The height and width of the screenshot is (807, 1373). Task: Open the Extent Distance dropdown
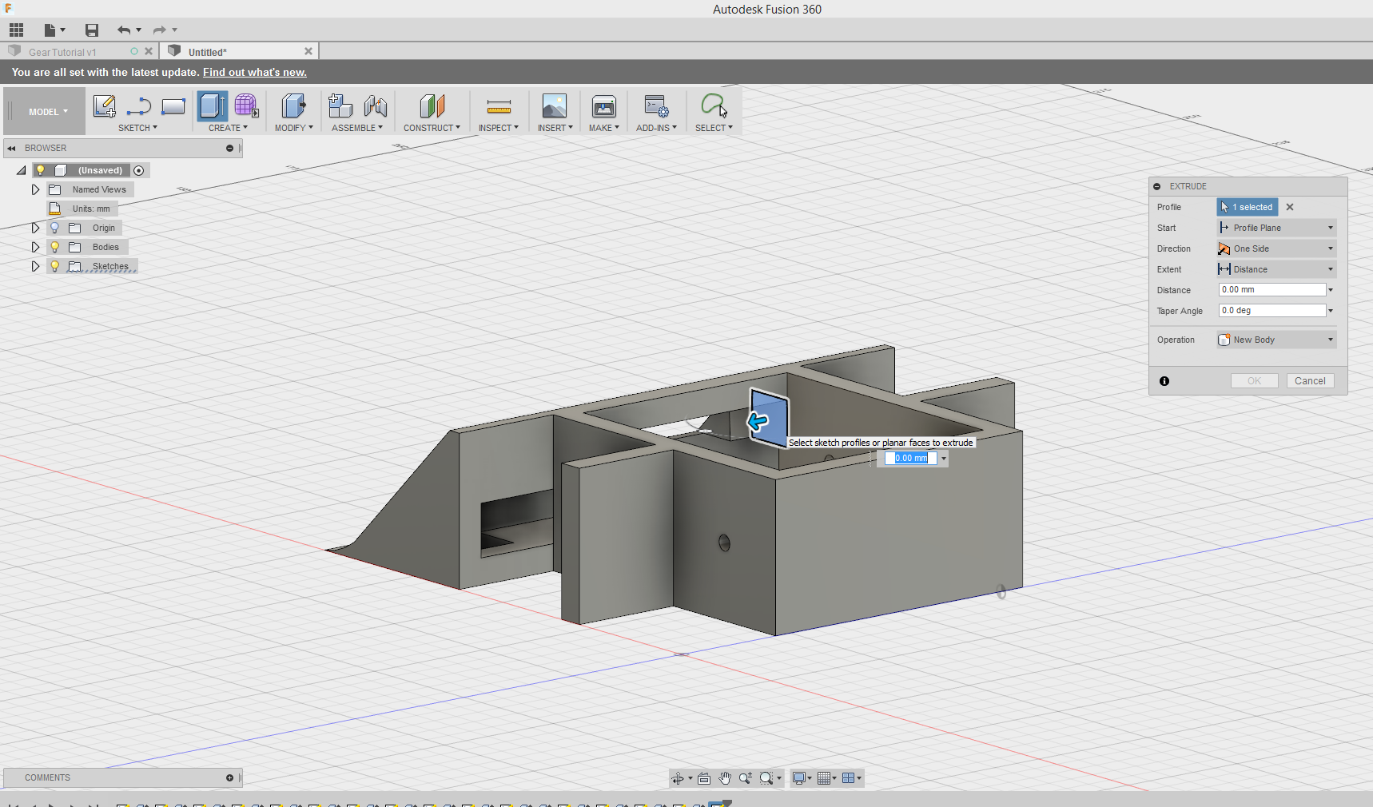pos(1276,269)
